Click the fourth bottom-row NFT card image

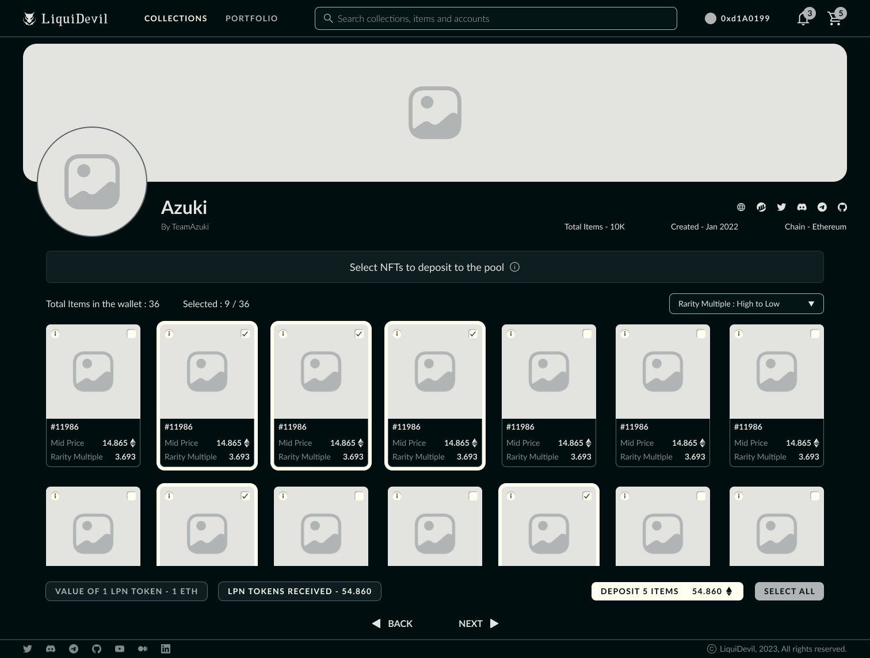[x=435, y=526]
